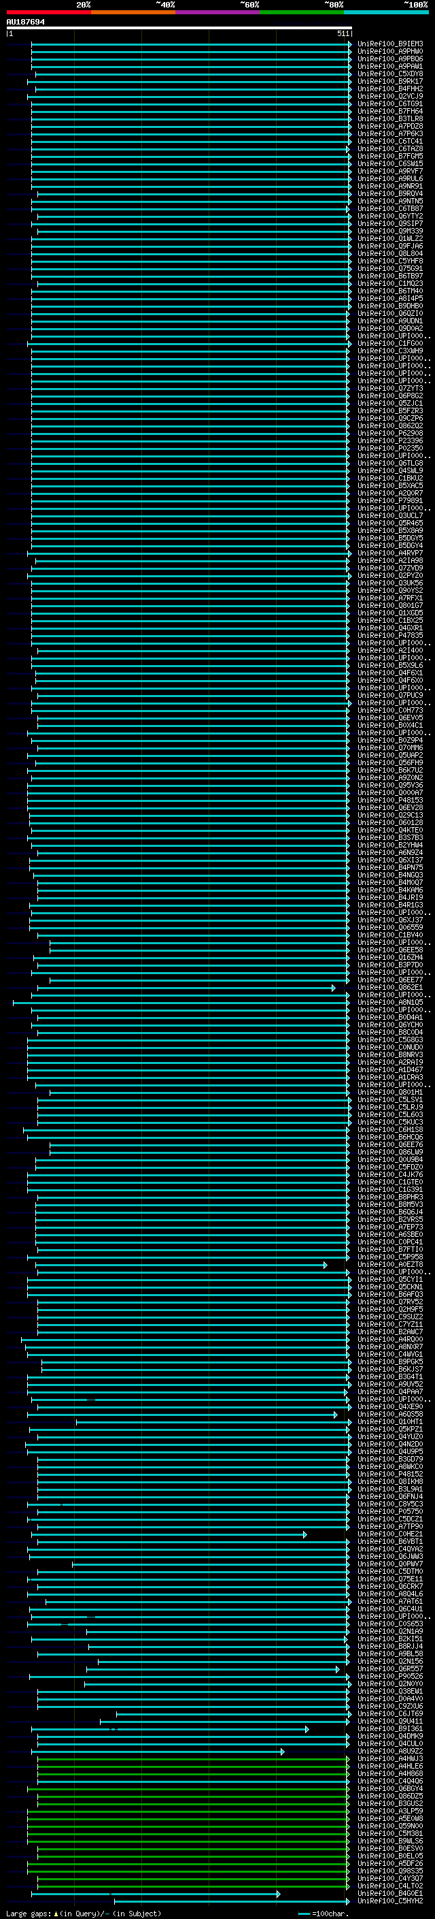Select hit label UniRef100_A1D467
Screen dimensions: 435x1919
click(389, 1069)
